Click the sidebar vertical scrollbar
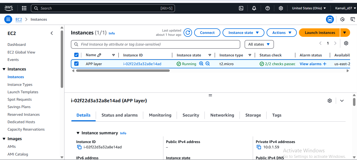The width and height of the screenshot is (357, 160). point(62,59)
